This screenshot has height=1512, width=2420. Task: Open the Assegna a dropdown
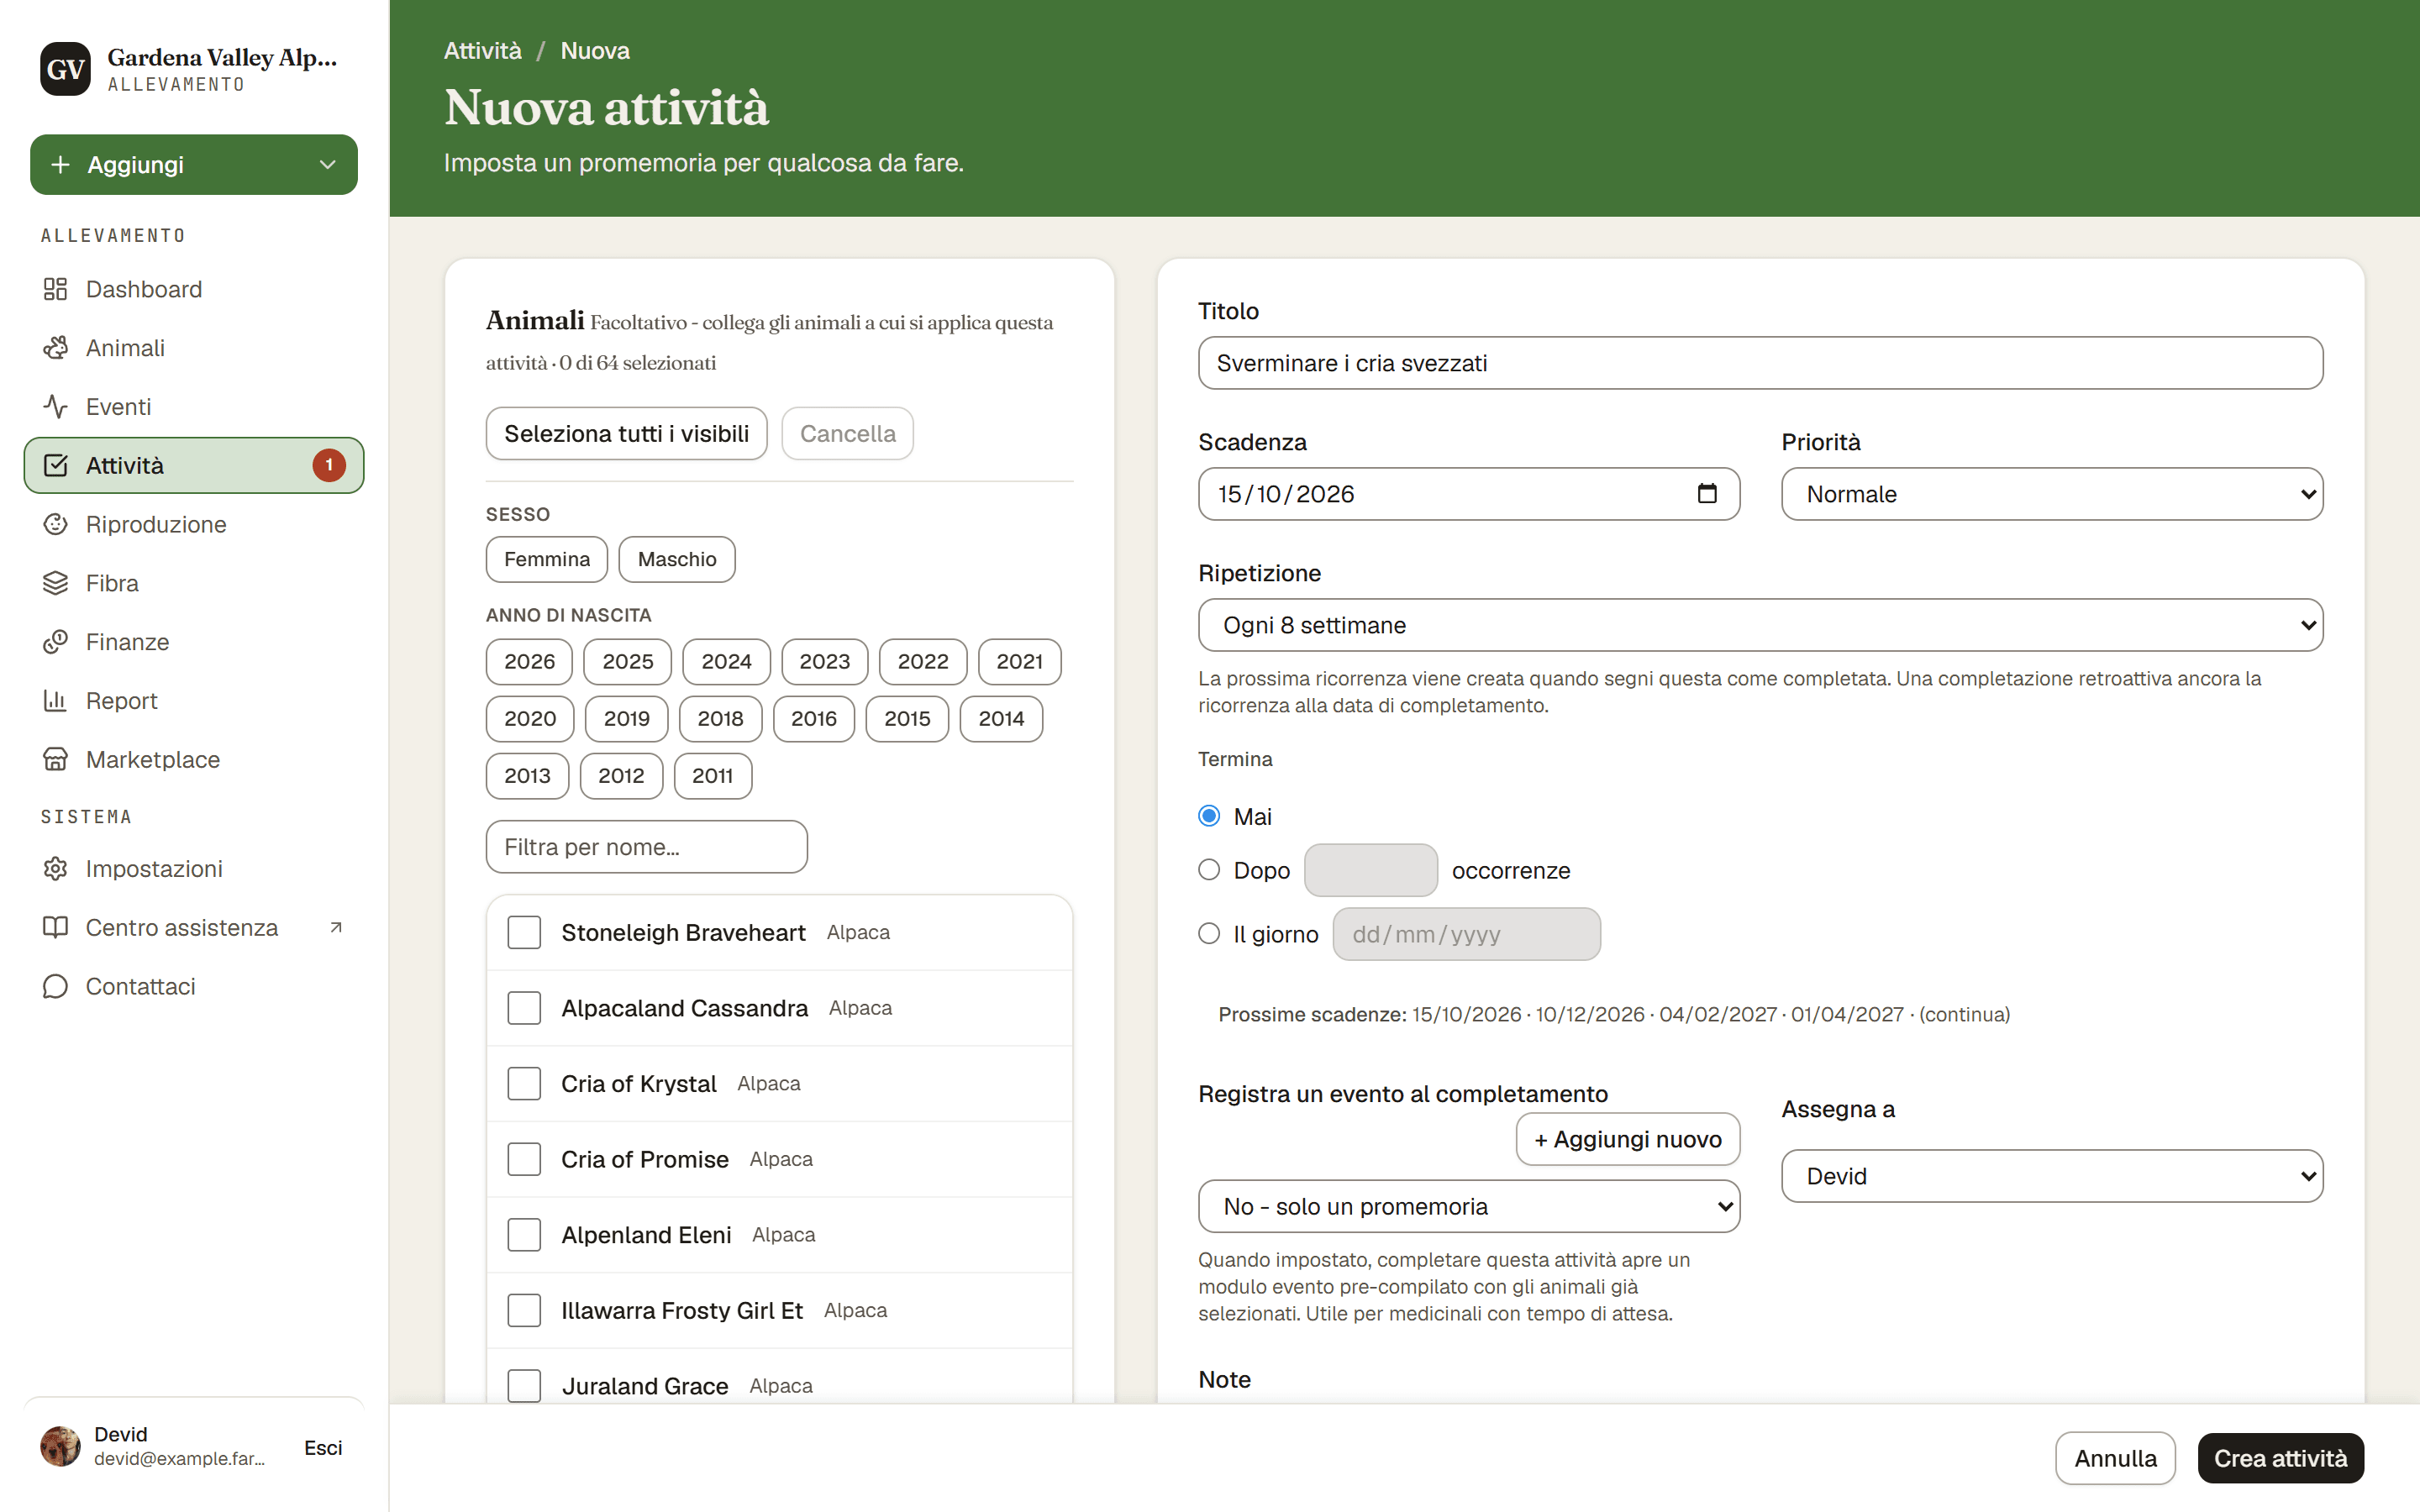tap(2052, 1176)
